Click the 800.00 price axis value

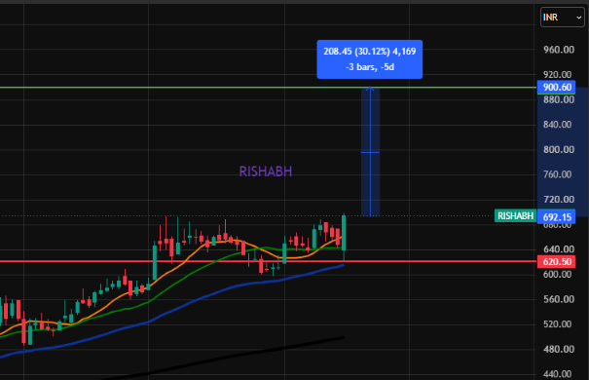tap(559, 150)
